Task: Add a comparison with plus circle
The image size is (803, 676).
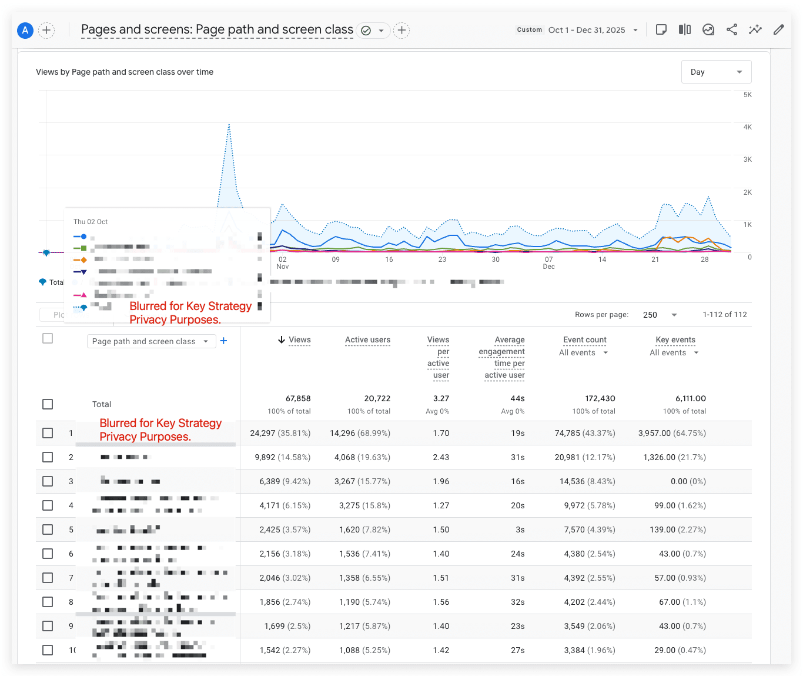Action: pos(46,30)
